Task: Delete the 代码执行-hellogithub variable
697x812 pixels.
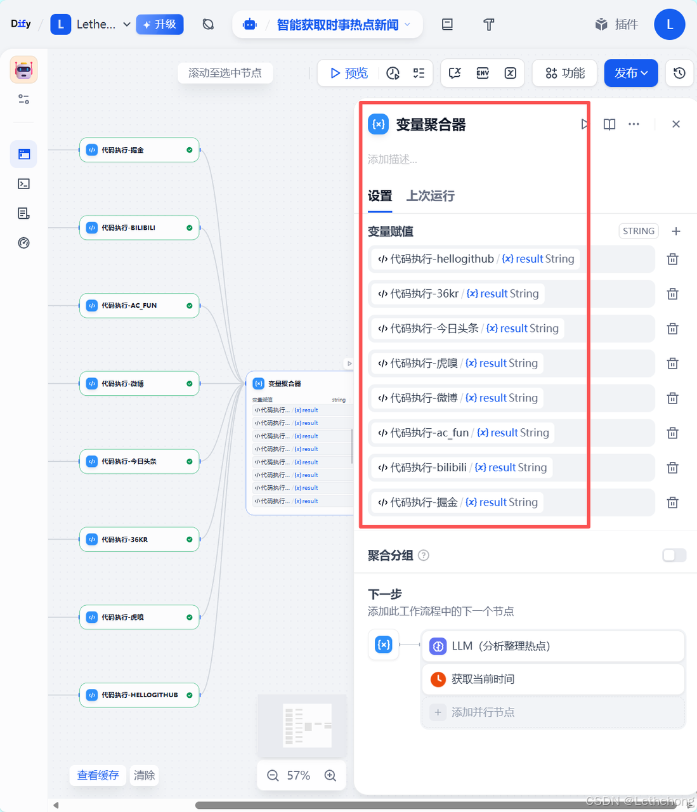Action: pyautogui.click(x=673, y=259)
